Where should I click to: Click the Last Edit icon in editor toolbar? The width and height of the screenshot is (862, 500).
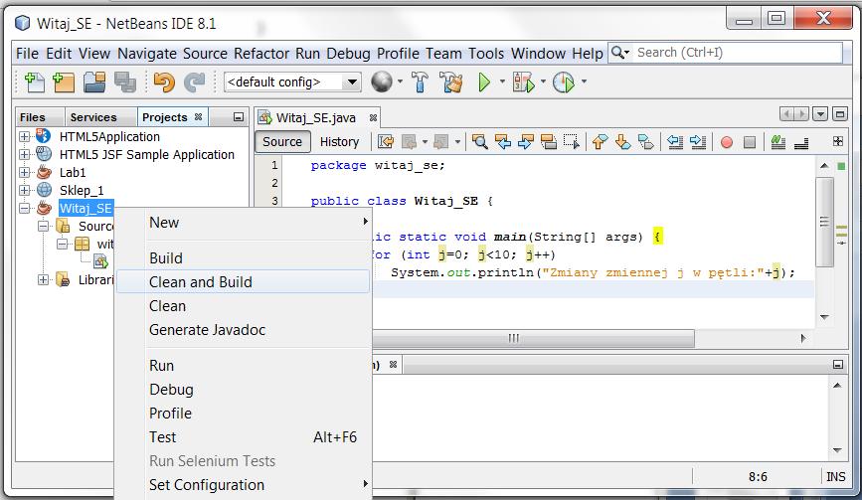click(x=386, y=142)
